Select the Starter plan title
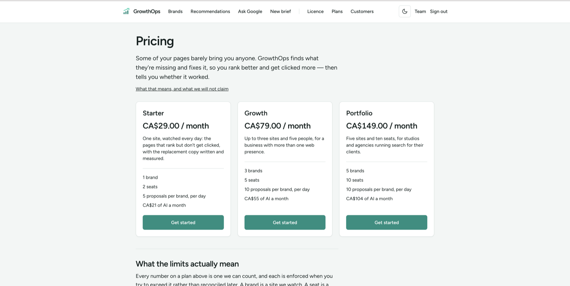 [153, 113]
